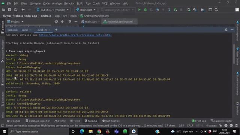This screenshot has height=135, width=240.
Task: Open AVD Manager icon in toolbar
Action: [189, 10]
